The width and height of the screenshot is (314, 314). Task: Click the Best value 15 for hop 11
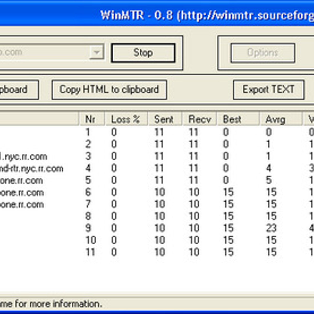click(x=228, y=252)
